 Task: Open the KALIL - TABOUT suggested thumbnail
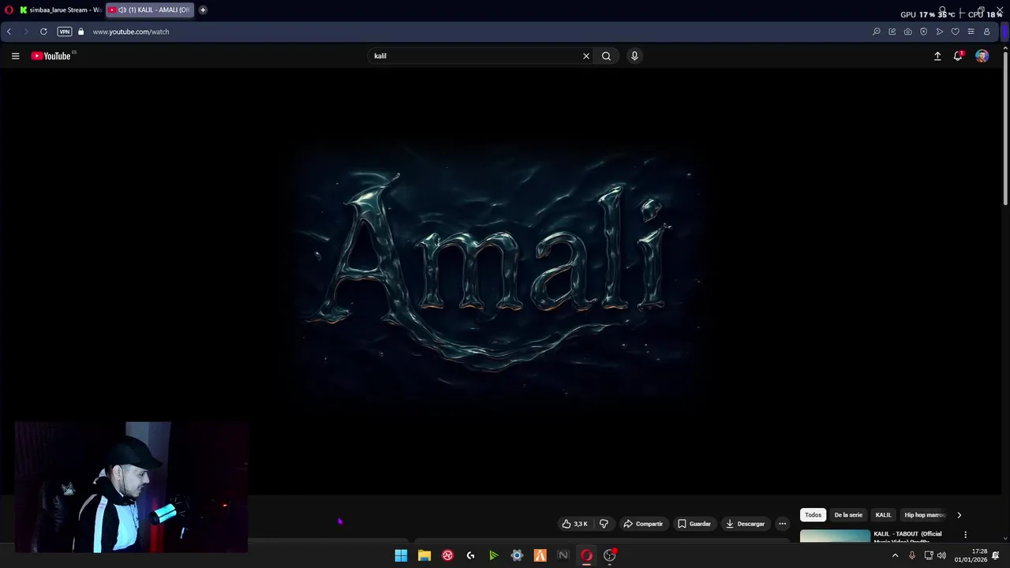[835, 536]
